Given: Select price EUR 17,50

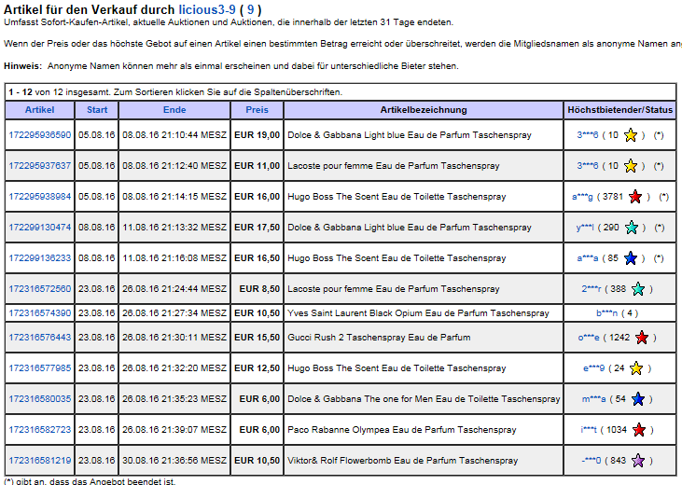Looking at the screenshot, I should (x=257, y=228).
